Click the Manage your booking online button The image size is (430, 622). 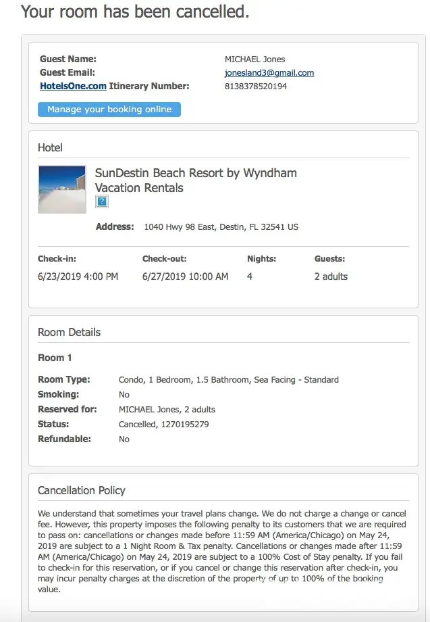tap(109, 110)
